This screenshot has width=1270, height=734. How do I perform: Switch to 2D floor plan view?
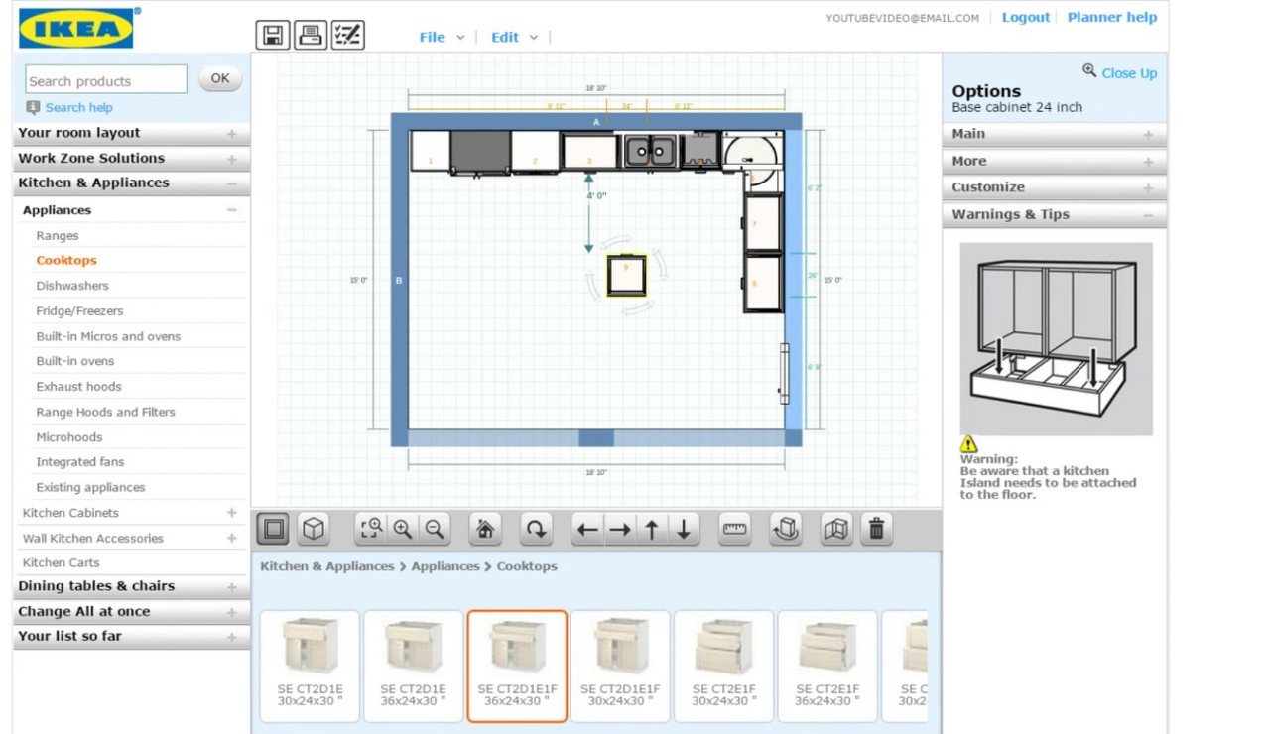(274, 529)
